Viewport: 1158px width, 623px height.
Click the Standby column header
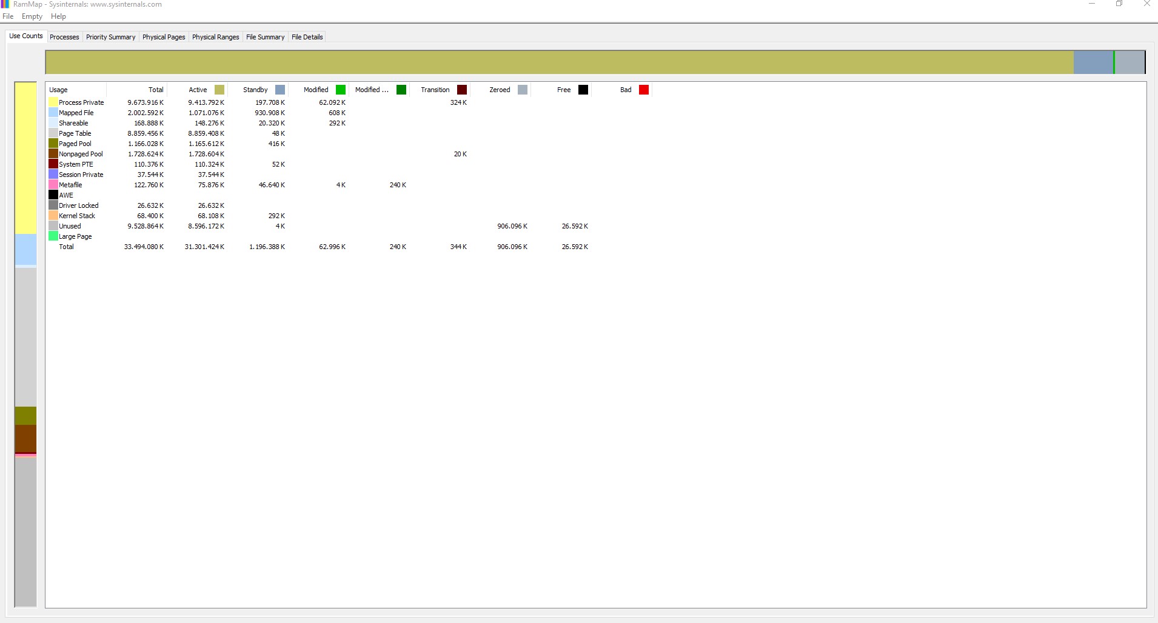(258, 90)
